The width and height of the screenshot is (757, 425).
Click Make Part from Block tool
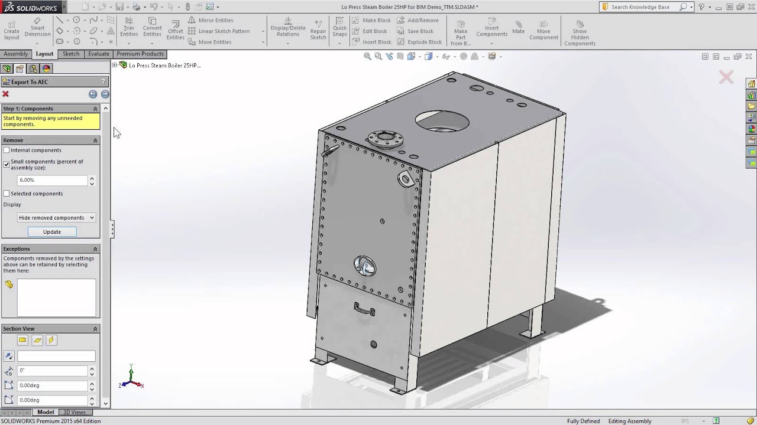(461, 33)
